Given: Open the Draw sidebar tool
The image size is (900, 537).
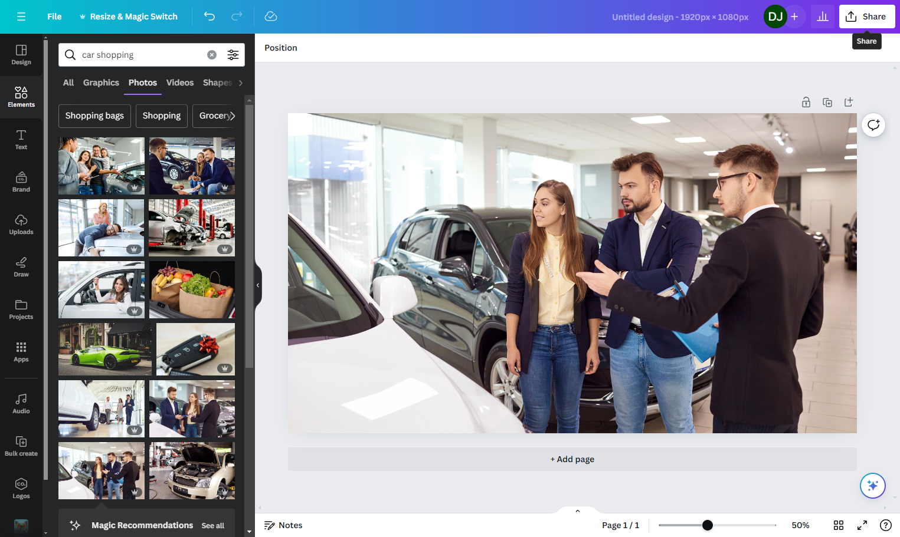Looking at the screenshot, I should point(21,267).
